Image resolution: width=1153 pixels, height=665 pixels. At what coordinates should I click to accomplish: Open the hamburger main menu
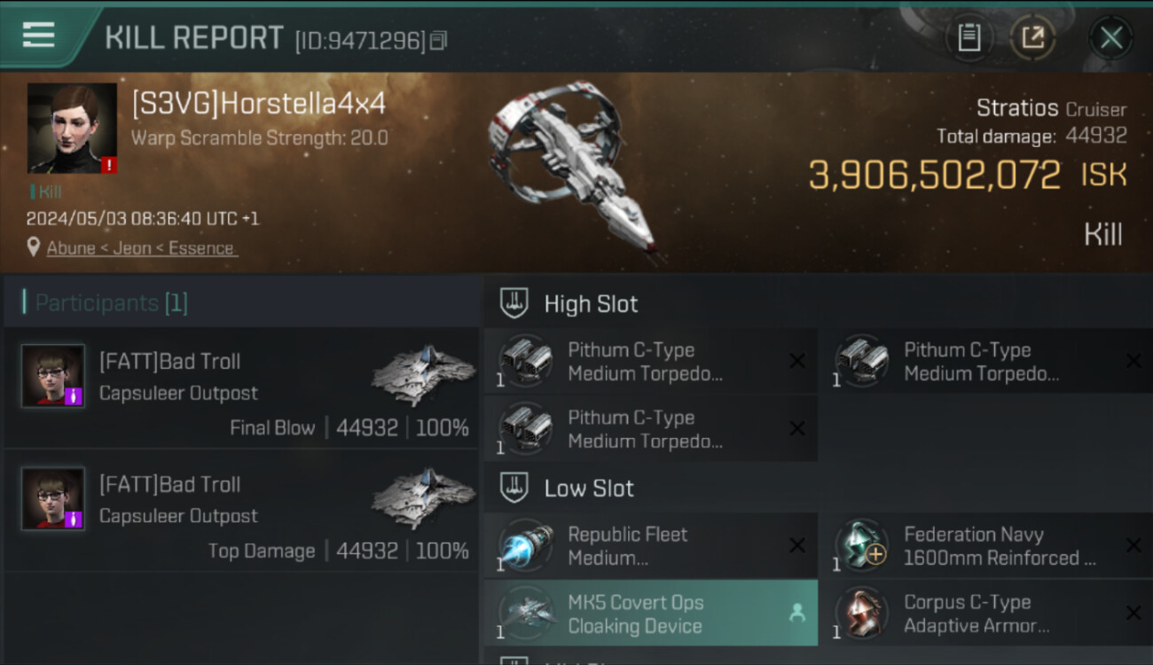[x=39, y=35]
